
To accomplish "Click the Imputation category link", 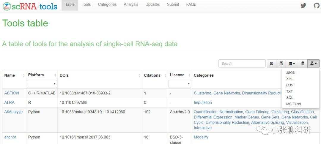I will click(x=203, y=102).
